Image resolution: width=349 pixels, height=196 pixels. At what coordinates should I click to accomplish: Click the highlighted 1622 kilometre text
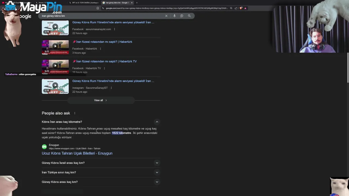pos(121,133)
